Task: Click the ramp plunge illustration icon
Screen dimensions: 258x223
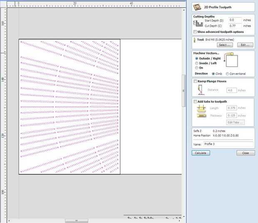Action: (201, 90)
